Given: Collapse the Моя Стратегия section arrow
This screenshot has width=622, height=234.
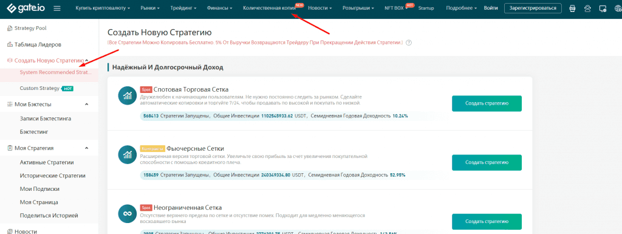Looking at the screenshot, I should pos(86,148).
